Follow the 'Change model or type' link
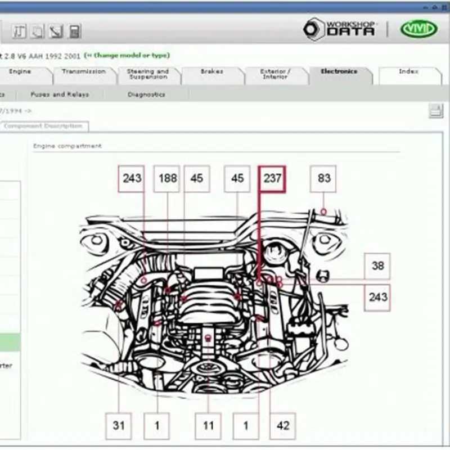450x450 pixels. pos(127,55)
